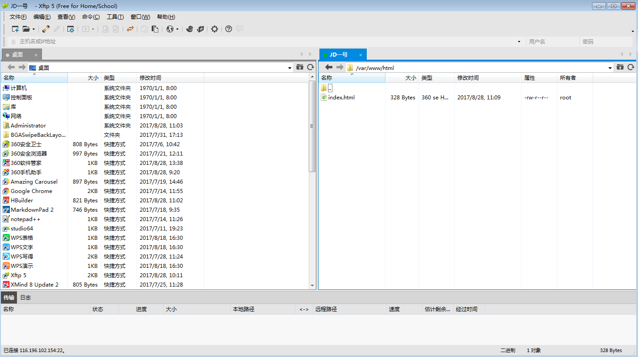Select the Administrator folder
Image resolution: width=638 pixels, height=357 pixels.
[28, 125]
